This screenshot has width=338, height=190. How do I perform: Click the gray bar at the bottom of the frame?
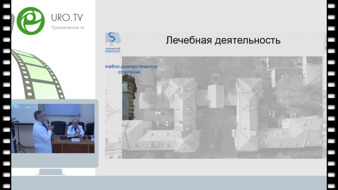pos(169,183)
